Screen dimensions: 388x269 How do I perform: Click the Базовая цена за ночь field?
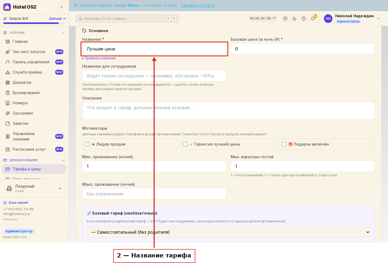point(303,49)
